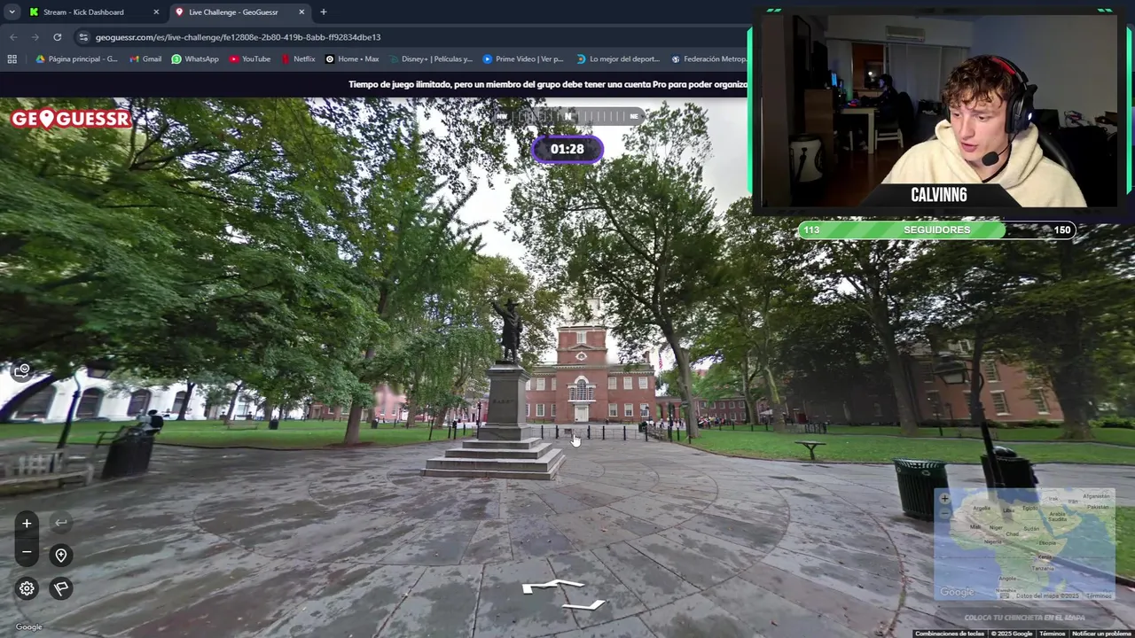Open Términos link in street view footer
The height and width of the screenshot is (638, 1135).
tap(1053, 634)
